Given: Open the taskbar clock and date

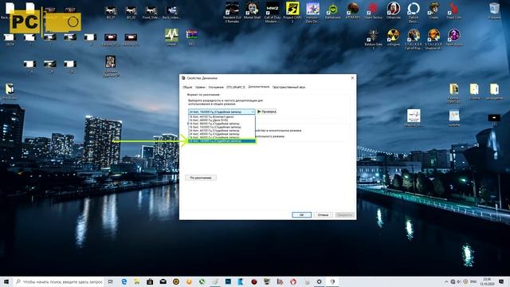Looking at the screenshot, I should click(487, 281).
